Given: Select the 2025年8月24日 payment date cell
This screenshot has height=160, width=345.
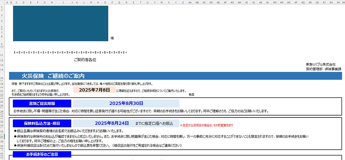Looking at the screenshot, I should pyautogui.click(x=112, y=123).
